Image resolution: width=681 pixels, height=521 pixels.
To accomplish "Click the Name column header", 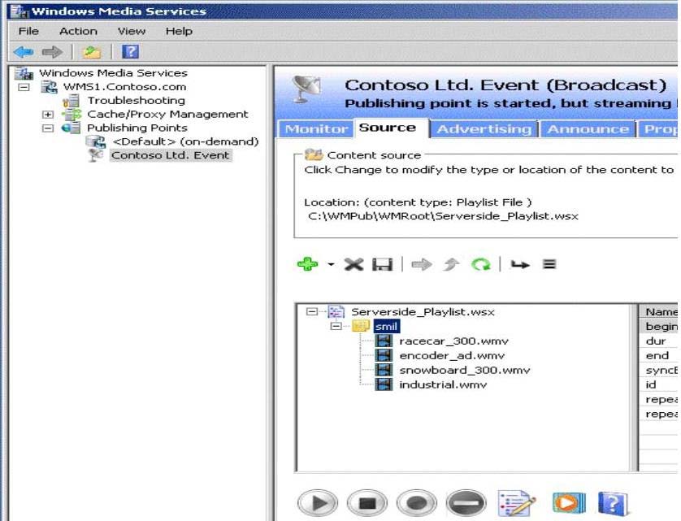I will point(658,311).
